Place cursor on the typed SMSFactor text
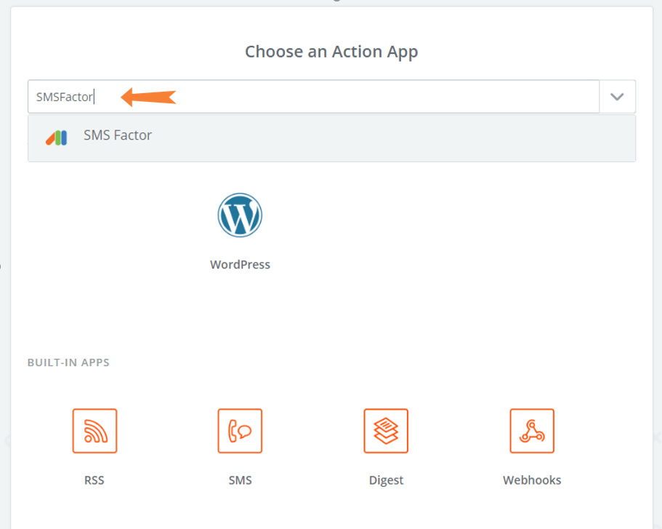Viewport: 662px width, 529px height. pyautogui.click(x=64, y=97)
